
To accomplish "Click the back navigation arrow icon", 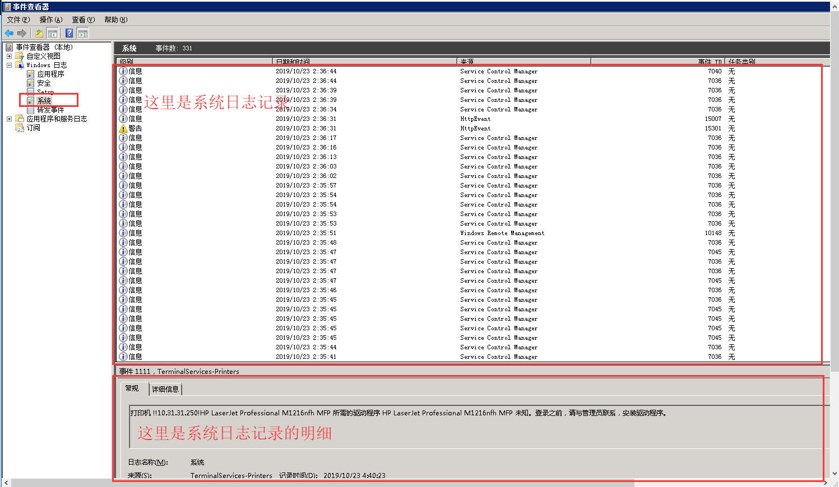I will 8,32.
